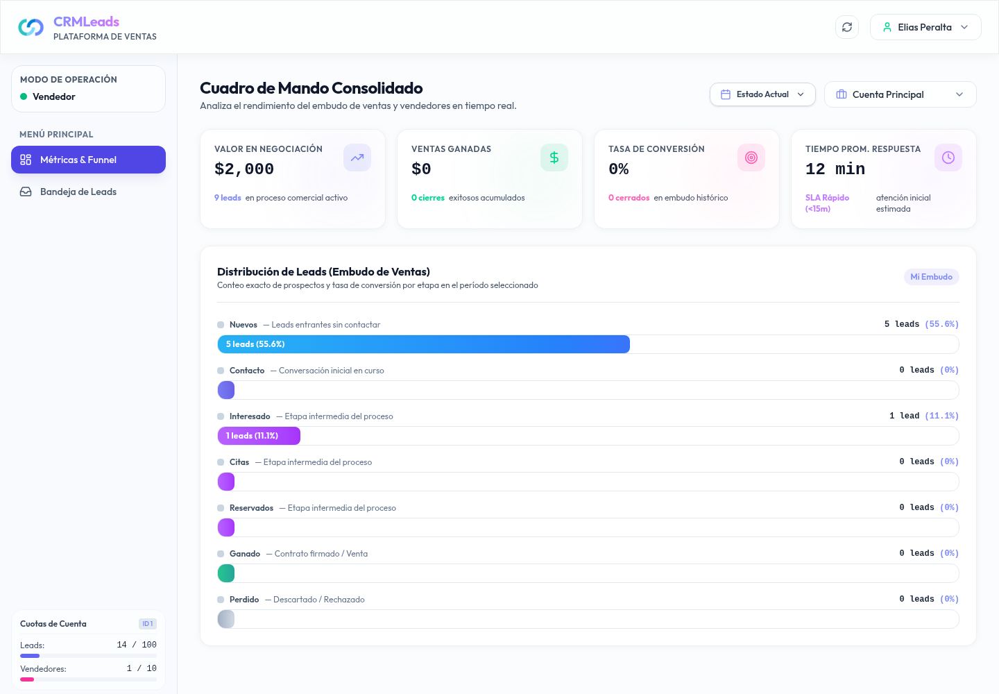The image size is (999, 694).
Task: Open Métricas & Funnel menu item
Action: click(88, 160)
